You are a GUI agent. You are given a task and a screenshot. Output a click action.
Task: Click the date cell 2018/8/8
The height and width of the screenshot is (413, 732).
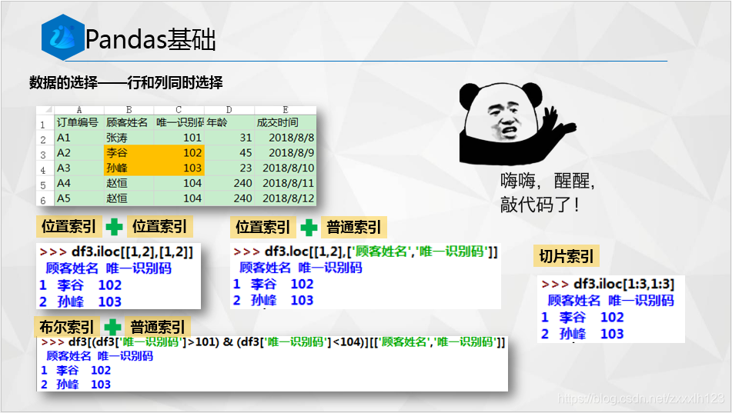coord(286,138)
